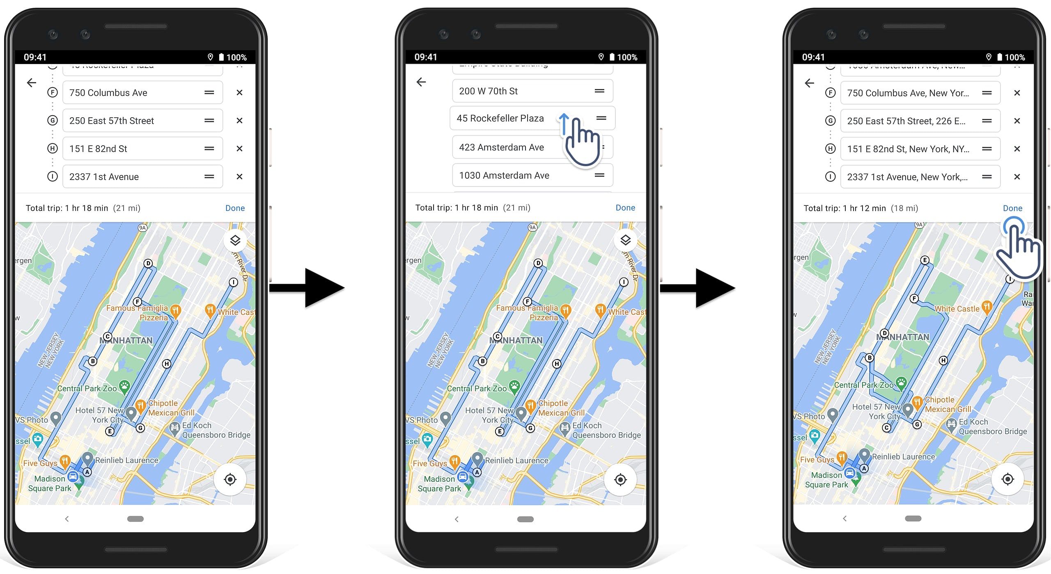The height and width of the screenshot is (574, 1051).
Task: Click Done on the first screen
Action: 235,207
